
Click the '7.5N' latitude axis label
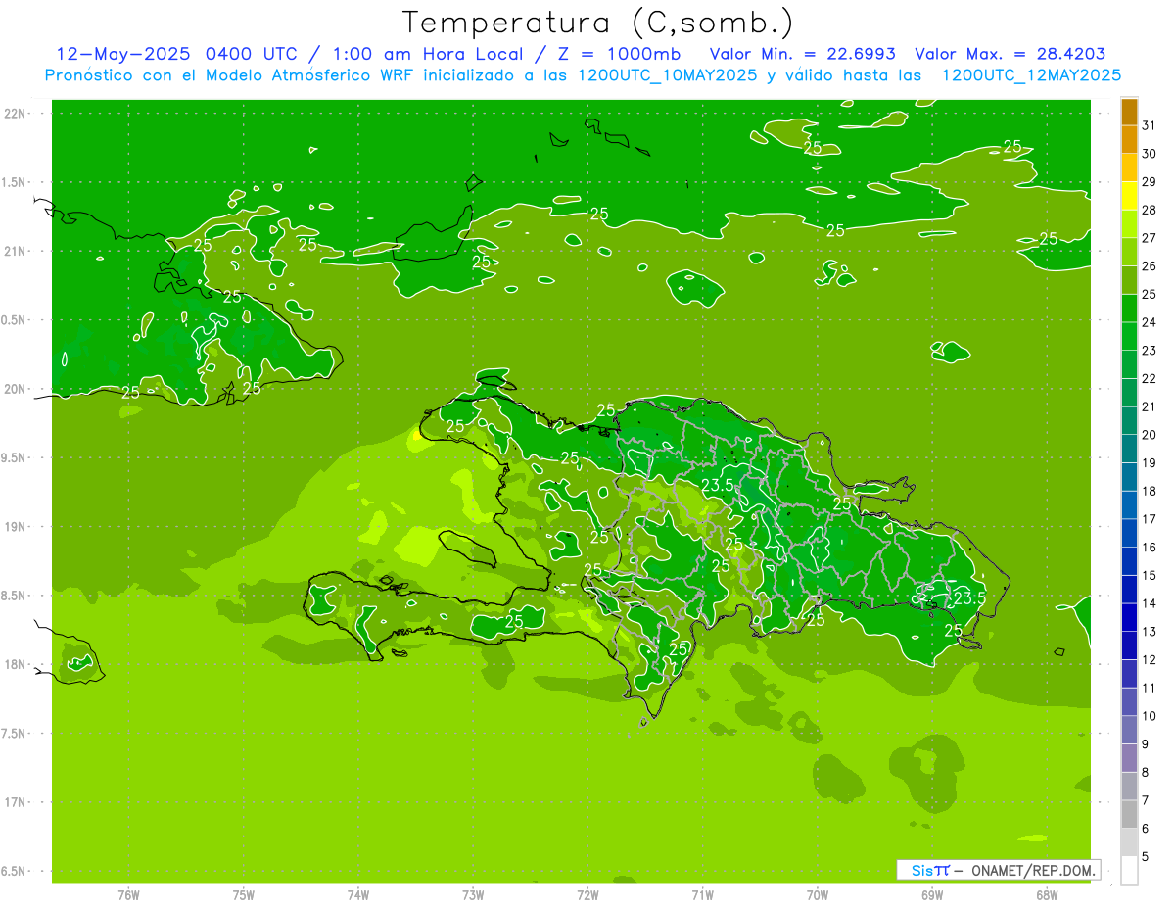tap(14, 734)
